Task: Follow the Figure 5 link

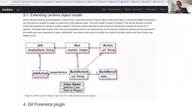Action: point(119,23)
